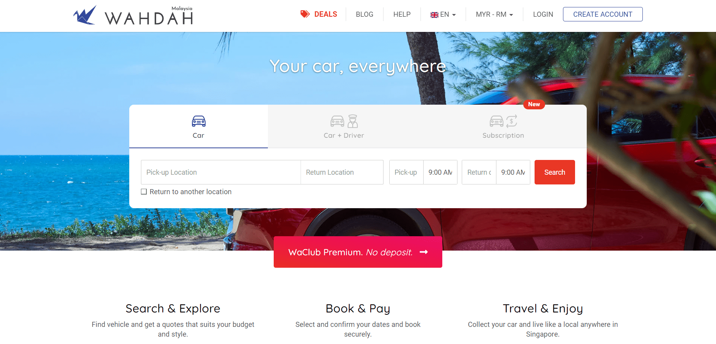Click the arrow on WaClub Premium banner

424,252
